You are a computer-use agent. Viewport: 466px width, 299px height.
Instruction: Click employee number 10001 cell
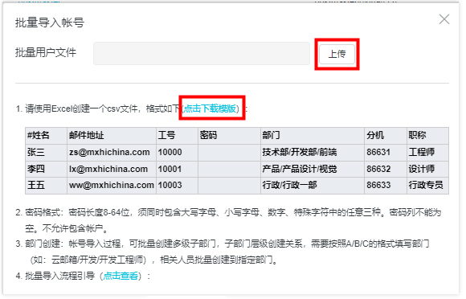coord(177,169)
